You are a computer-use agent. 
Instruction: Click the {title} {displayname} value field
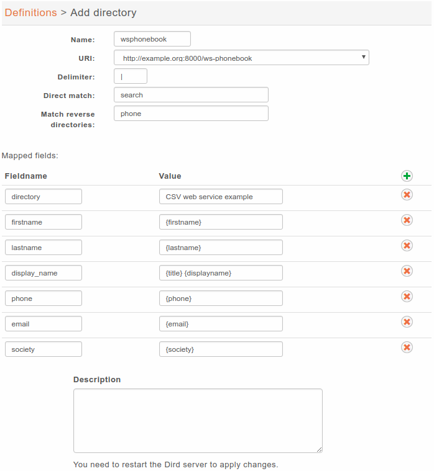(221, 273)
